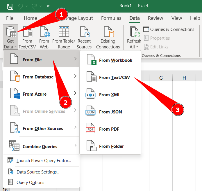Open Existing Connections from ribbon
This screenshot has width=202, height=191.
pyautogui.click(x=108, y=38)
